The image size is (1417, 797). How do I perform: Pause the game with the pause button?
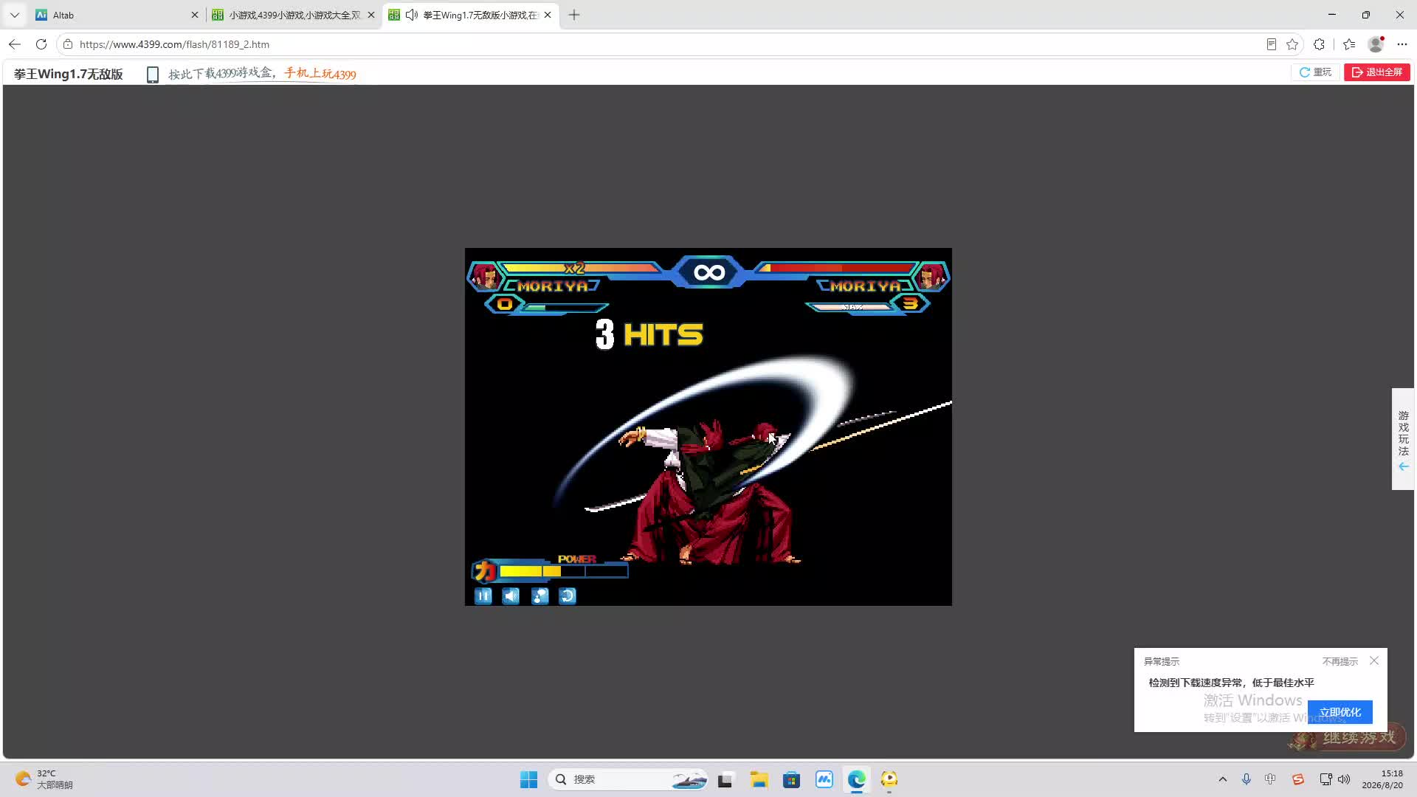[x=483, y=596]
